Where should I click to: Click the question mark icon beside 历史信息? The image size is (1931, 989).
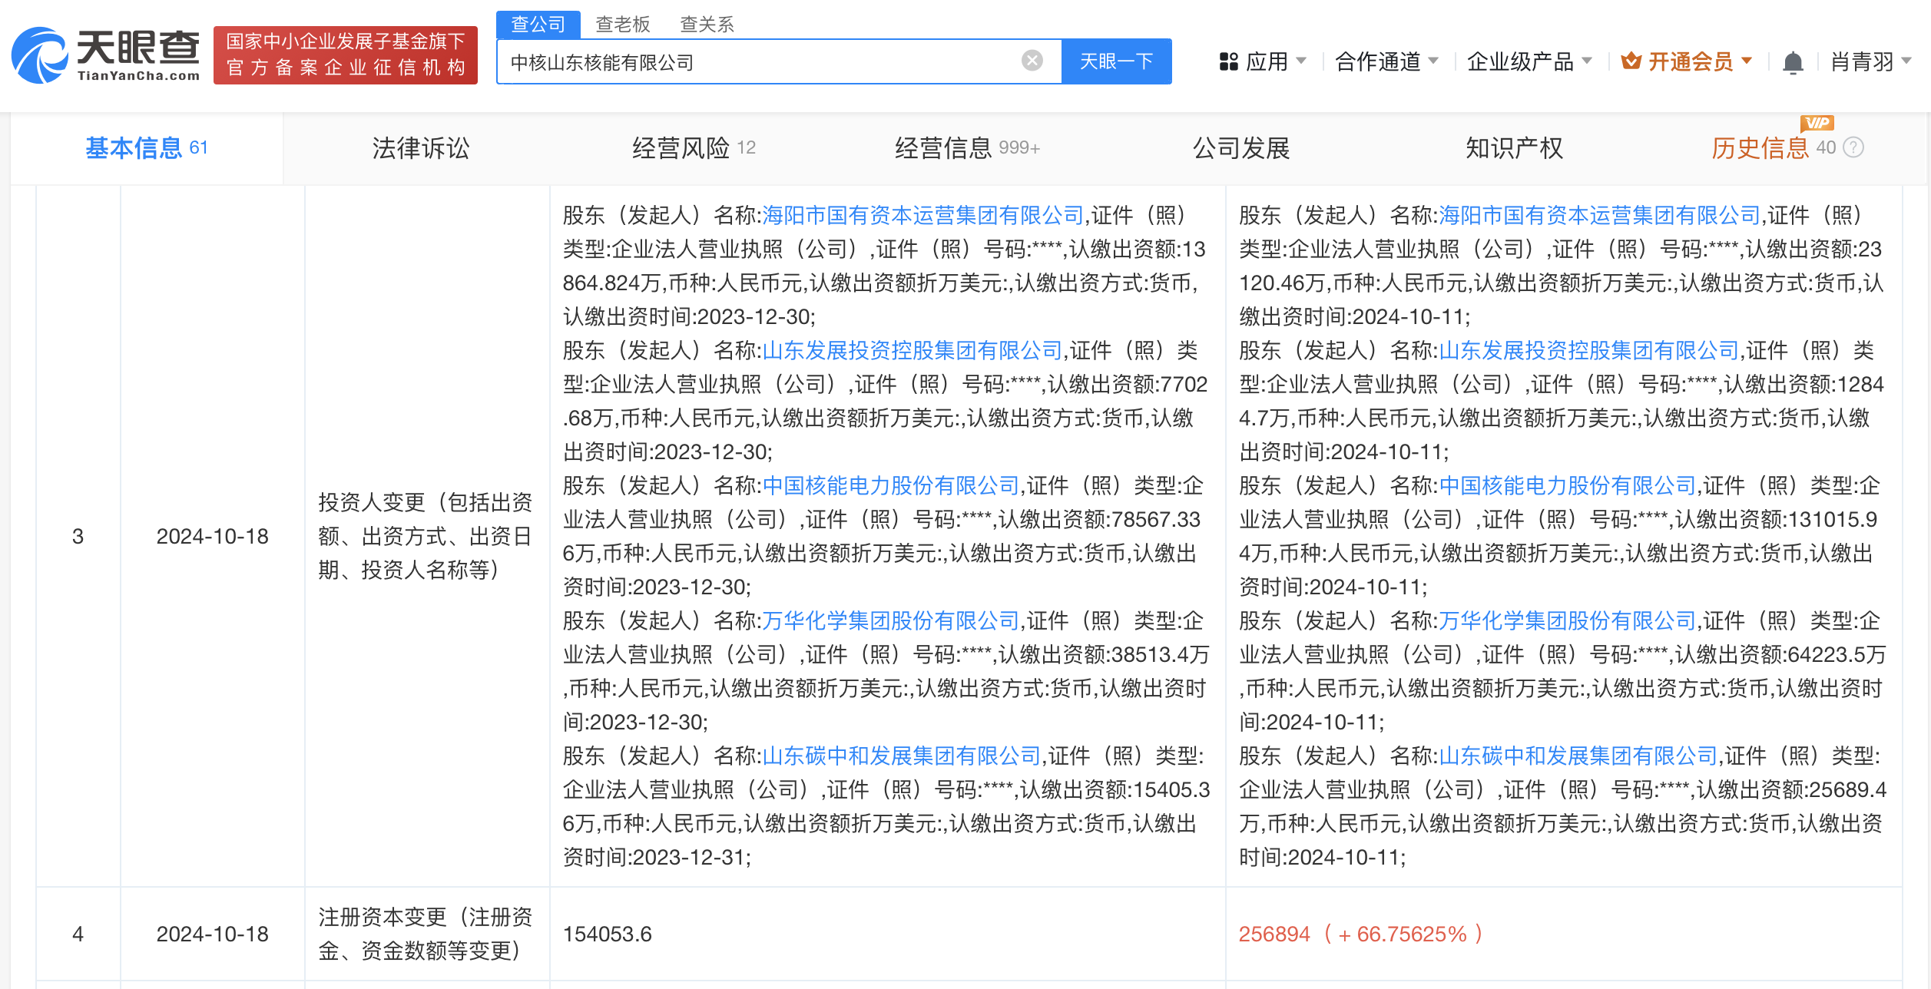(x=1854, y=149)
